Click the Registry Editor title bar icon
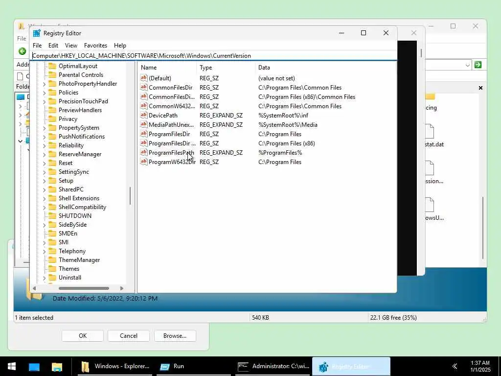Image resolution: width=501 pixels, height=376 pixels. [x=37, y=33]
